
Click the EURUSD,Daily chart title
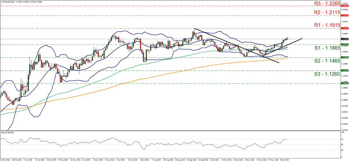pyautogui.click(x=10, y=2)
